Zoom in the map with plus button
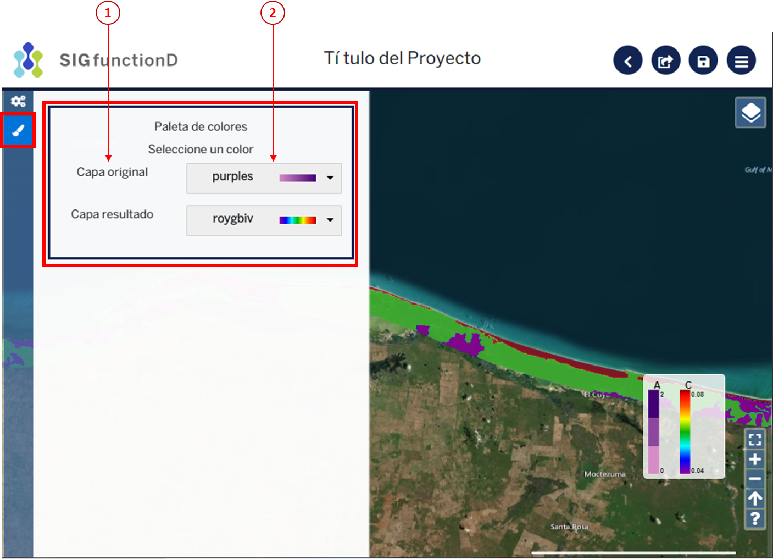773x559 pixels. tap(755, 460)
